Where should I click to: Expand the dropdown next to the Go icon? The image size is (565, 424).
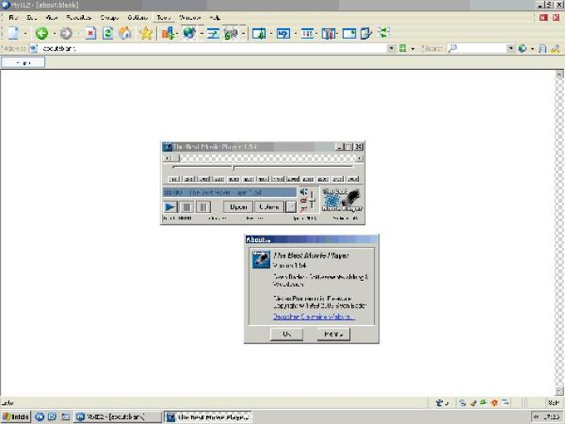pyautogui.click(x=413, y=49)
